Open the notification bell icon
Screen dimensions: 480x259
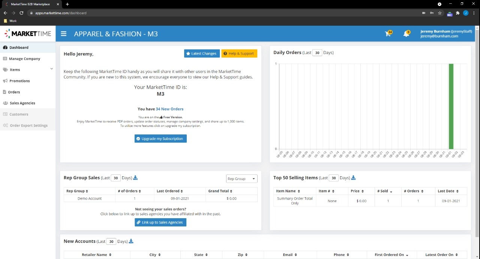point(406,34)
